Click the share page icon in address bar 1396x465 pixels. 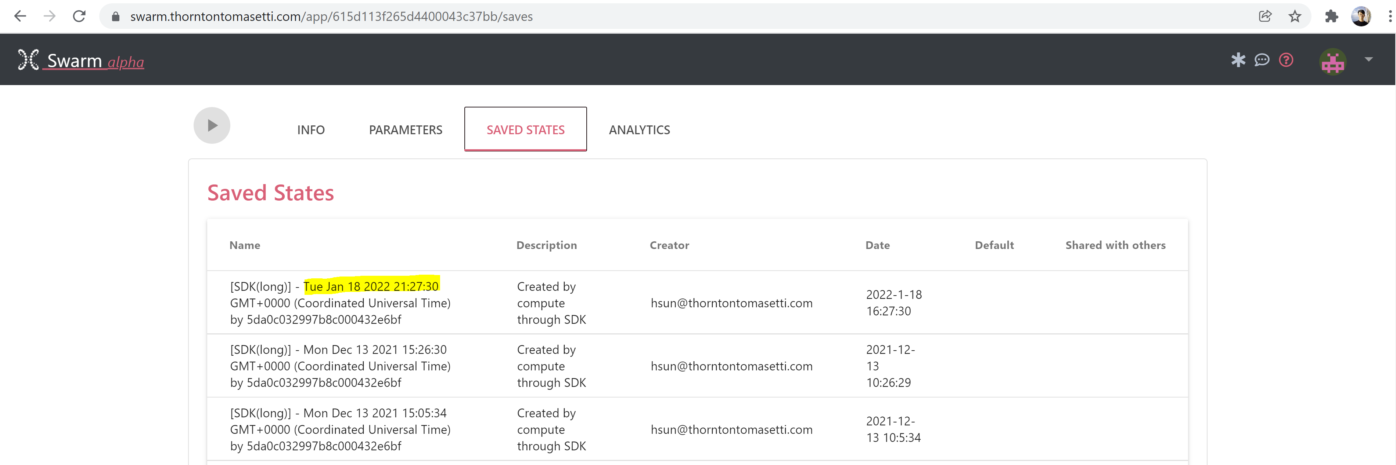coord(1265,16)
